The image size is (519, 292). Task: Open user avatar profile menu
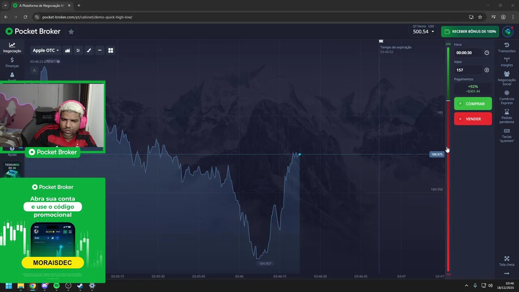click(508, 32)
